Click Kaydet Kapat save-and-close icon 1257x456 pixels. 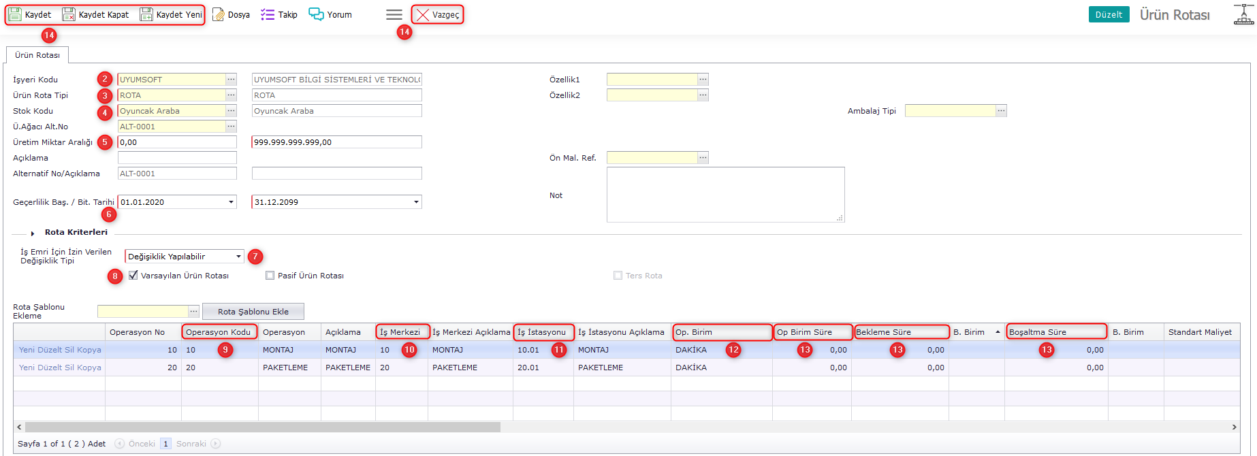tap(69, 14)
